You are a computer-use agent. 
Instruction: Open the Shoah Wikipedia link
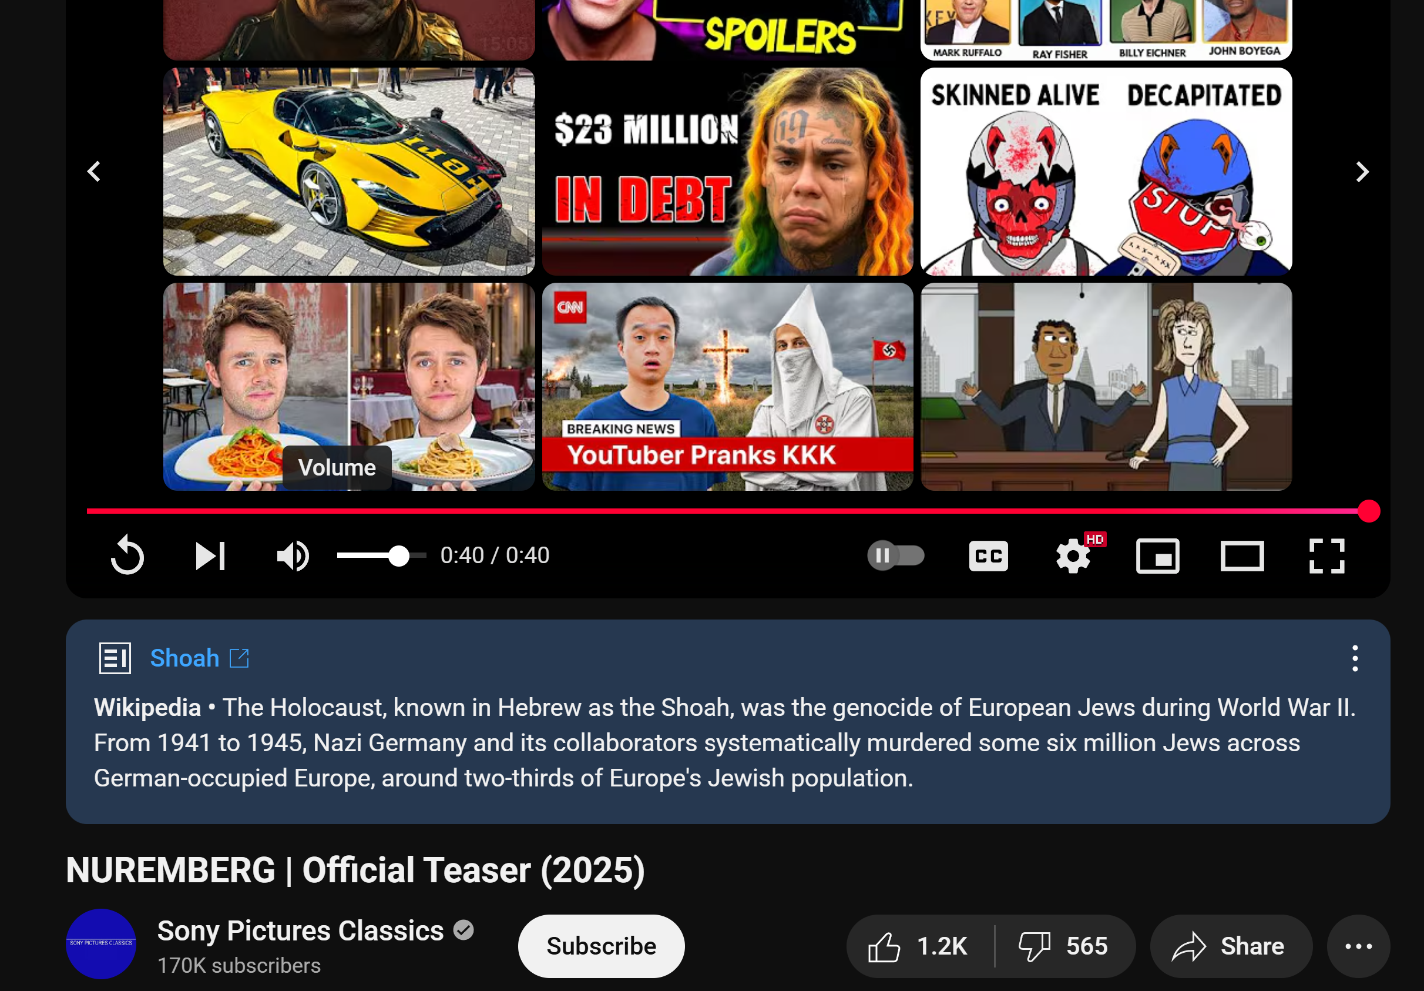tap(185, 658)
